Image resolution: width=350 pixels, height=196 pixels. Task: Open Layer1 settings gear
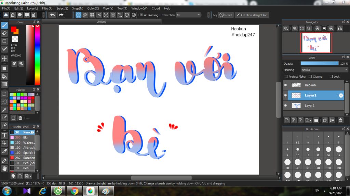tap(341, 95)
